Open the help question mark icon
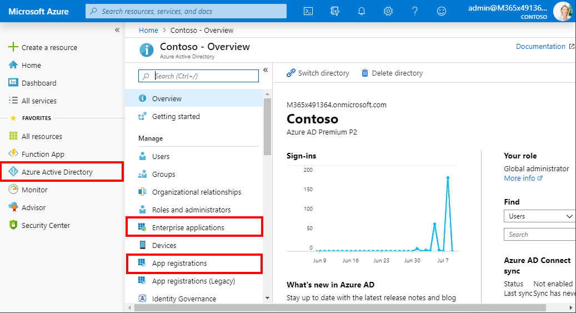Screen dimensions: 576x313 tap(415, 11)
